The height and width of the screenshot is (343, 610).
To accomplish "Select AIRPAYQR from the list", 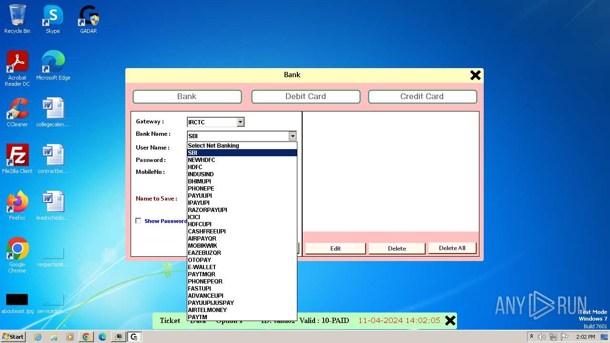I will pyautogui.click(x=242, y=239).
